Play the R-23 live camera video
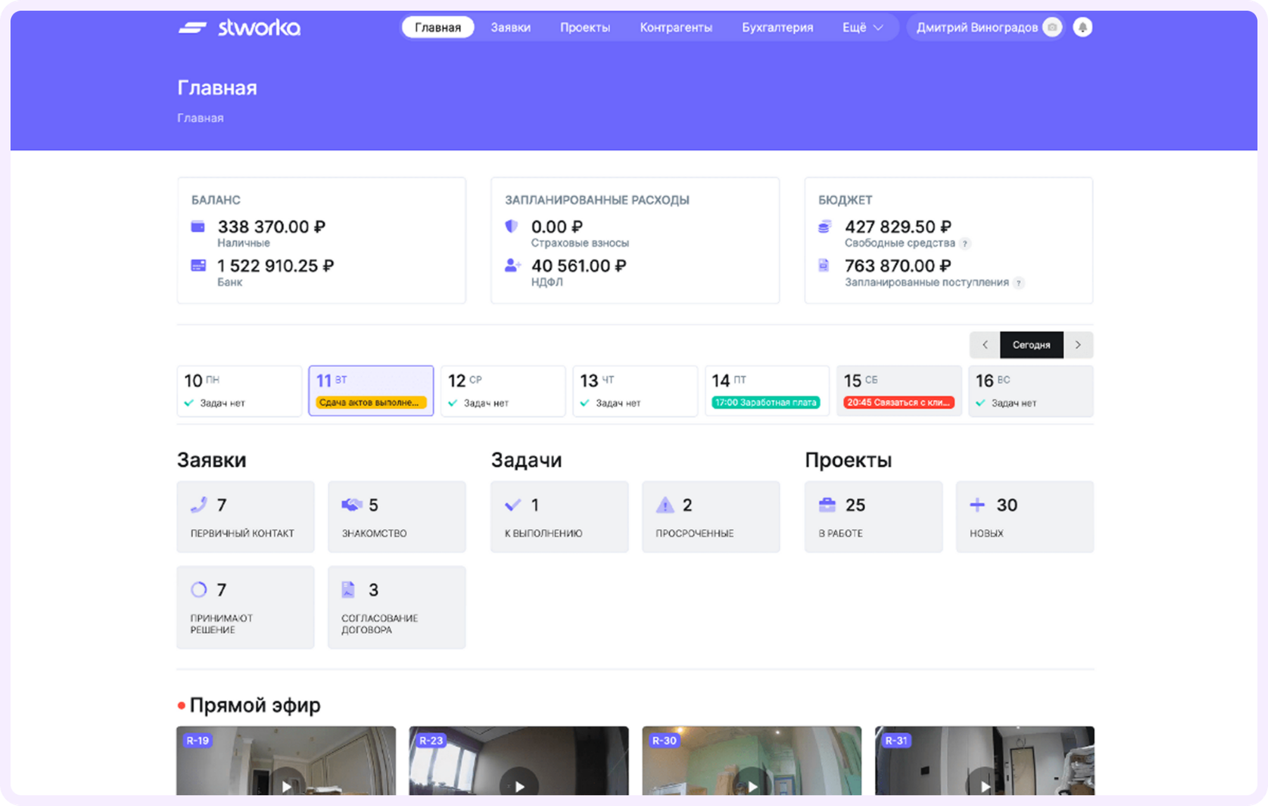The height and width of the screenshot is (806, 1268). [519, 785]
